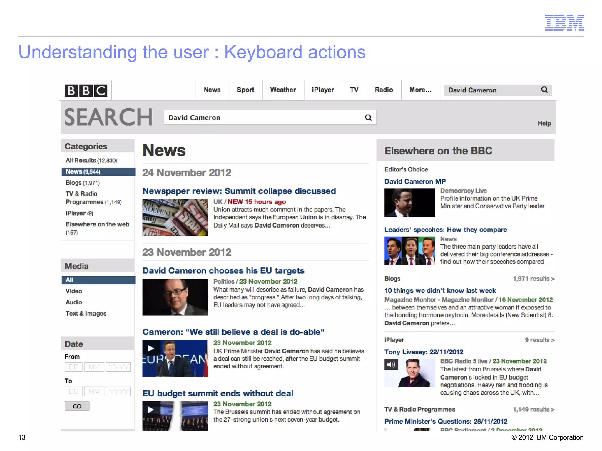Screen dimensions: 602x451
Task: Open David Cameron MP editor's choice link
Action: coord(415,181)
